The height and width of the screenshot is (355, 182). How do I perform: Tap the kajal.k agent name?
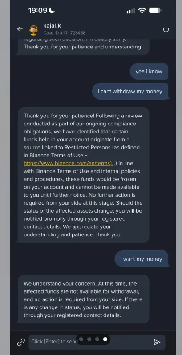pos(52,26)
